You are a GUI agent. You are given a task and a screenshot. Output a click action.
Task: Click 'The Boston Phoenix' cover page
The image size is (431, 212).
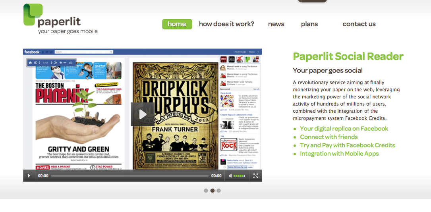pos(79,115)
